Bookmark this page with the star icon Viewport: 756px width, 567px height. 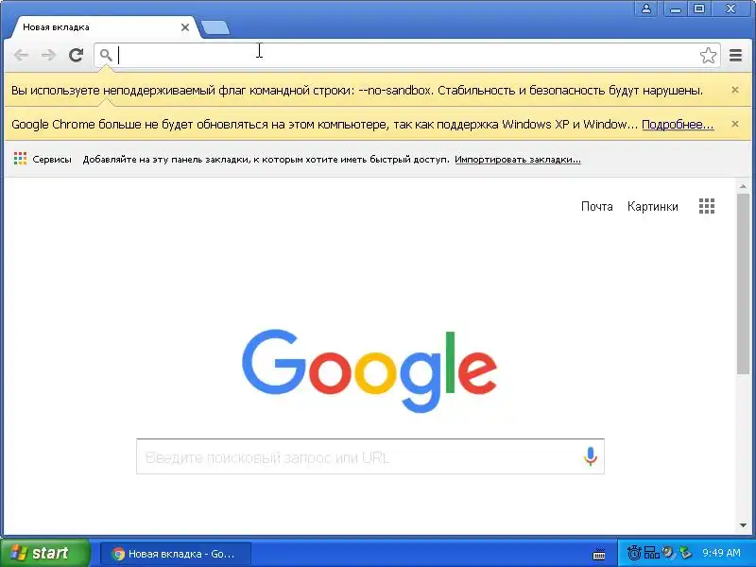point(708,55)
